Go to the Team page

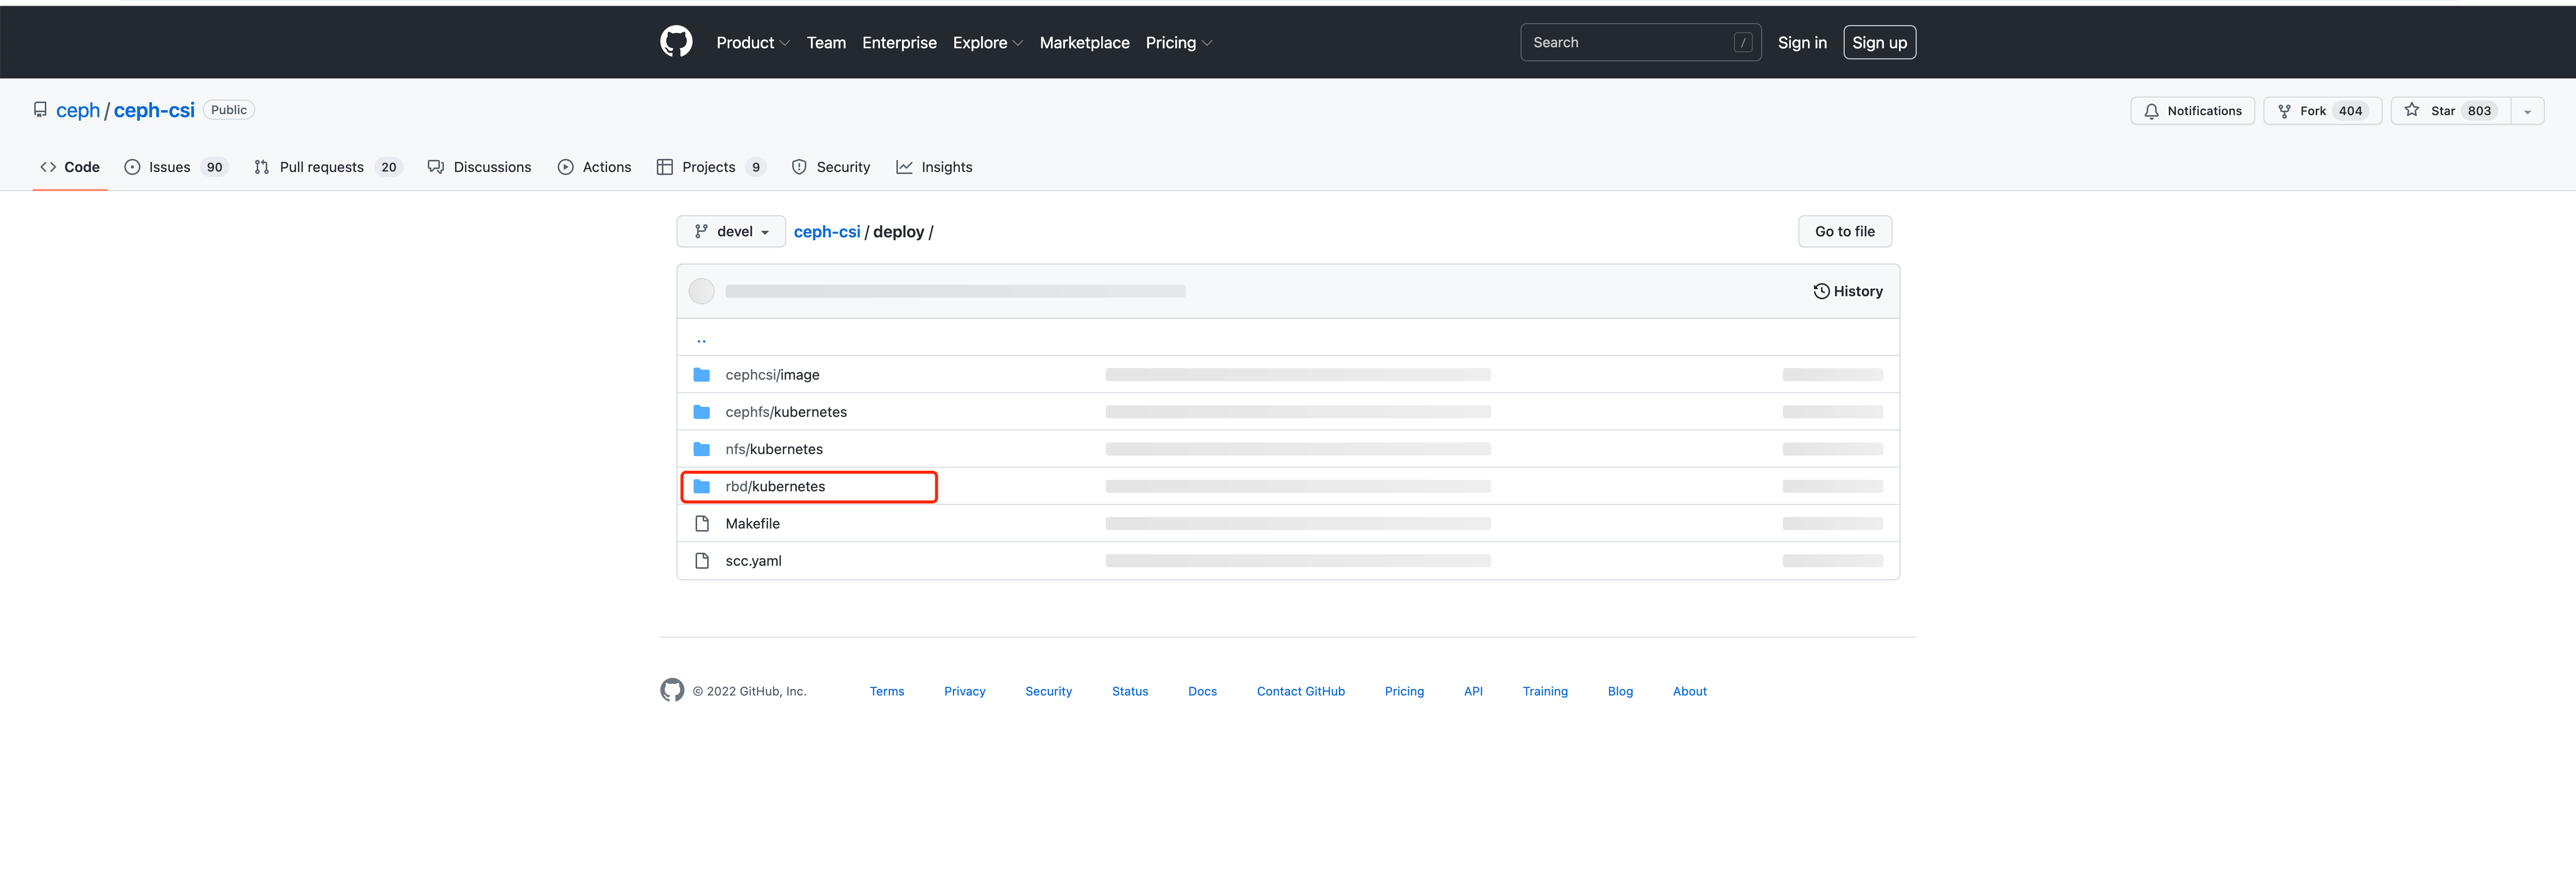[x=826, y=43]
